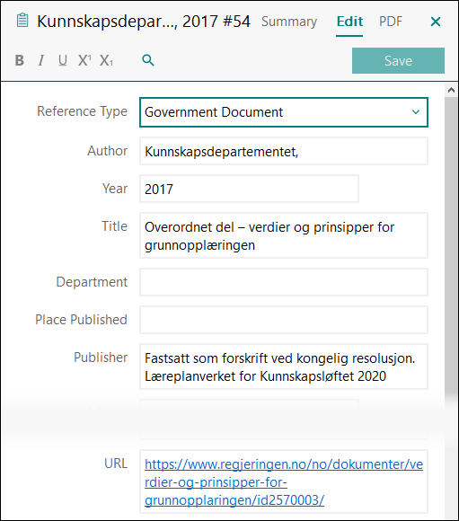The width and height of the screenshot is (459, 521).
Task: Click in the Author field
Action: [284, 151]
